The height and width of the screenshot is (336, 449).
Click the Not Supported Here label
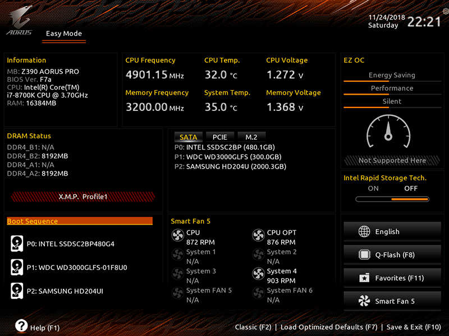[392, 160]
